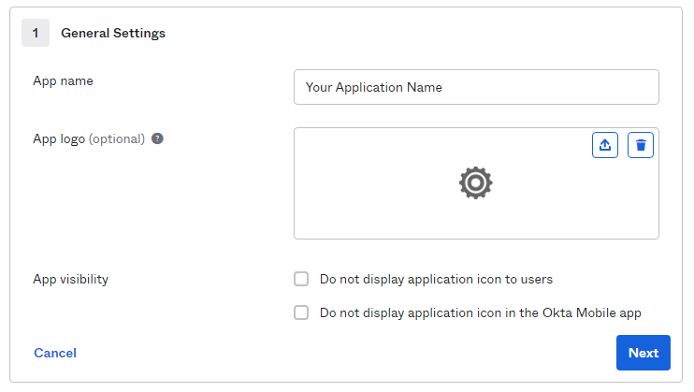Enable Do not display application icon to users
Screen dimensions: 694x392
pos(301,279)
